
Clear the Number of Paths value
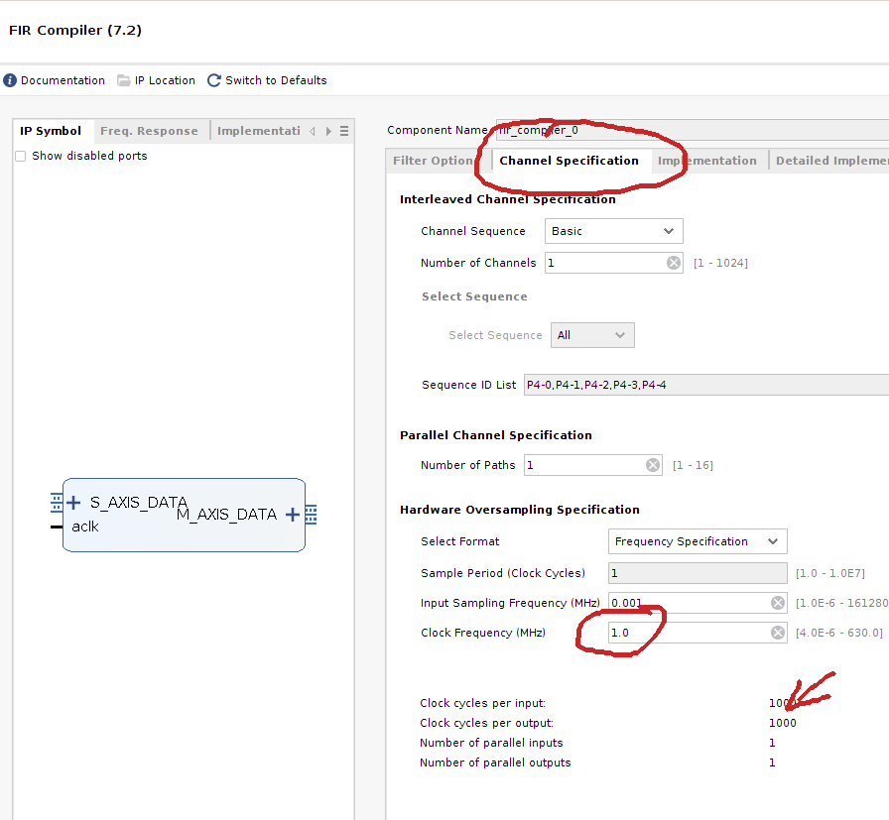click(653, 465)
